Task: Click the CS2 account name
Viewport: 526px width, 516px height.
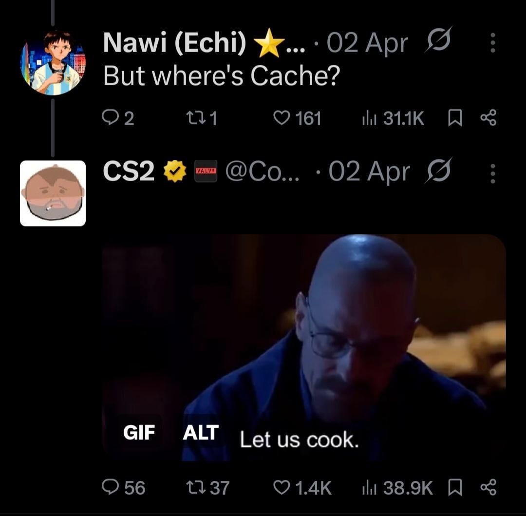Action: pyautogui.click(x=129, y=171)
